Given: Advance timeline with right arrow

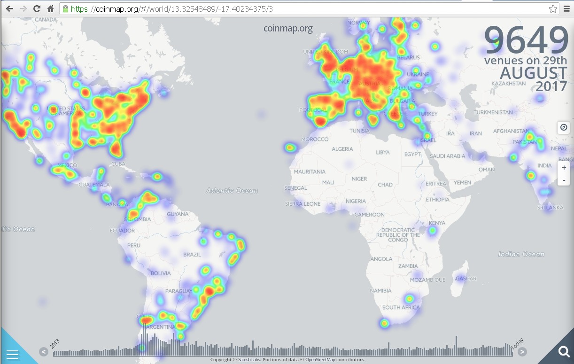Looking at the screenshot, I should pos(522,352).
